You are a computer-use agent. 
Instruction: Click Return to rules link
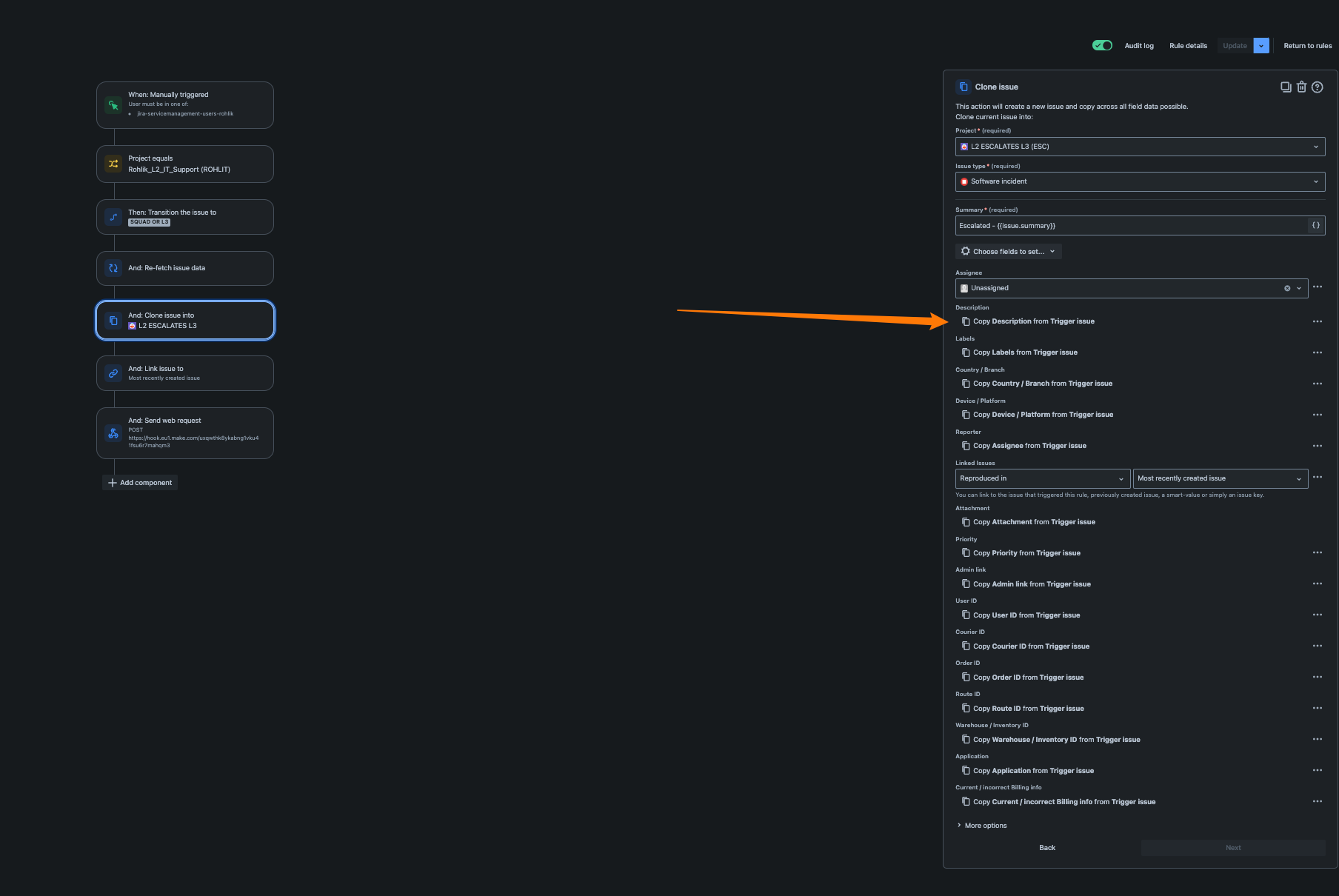coord(1307,46)
